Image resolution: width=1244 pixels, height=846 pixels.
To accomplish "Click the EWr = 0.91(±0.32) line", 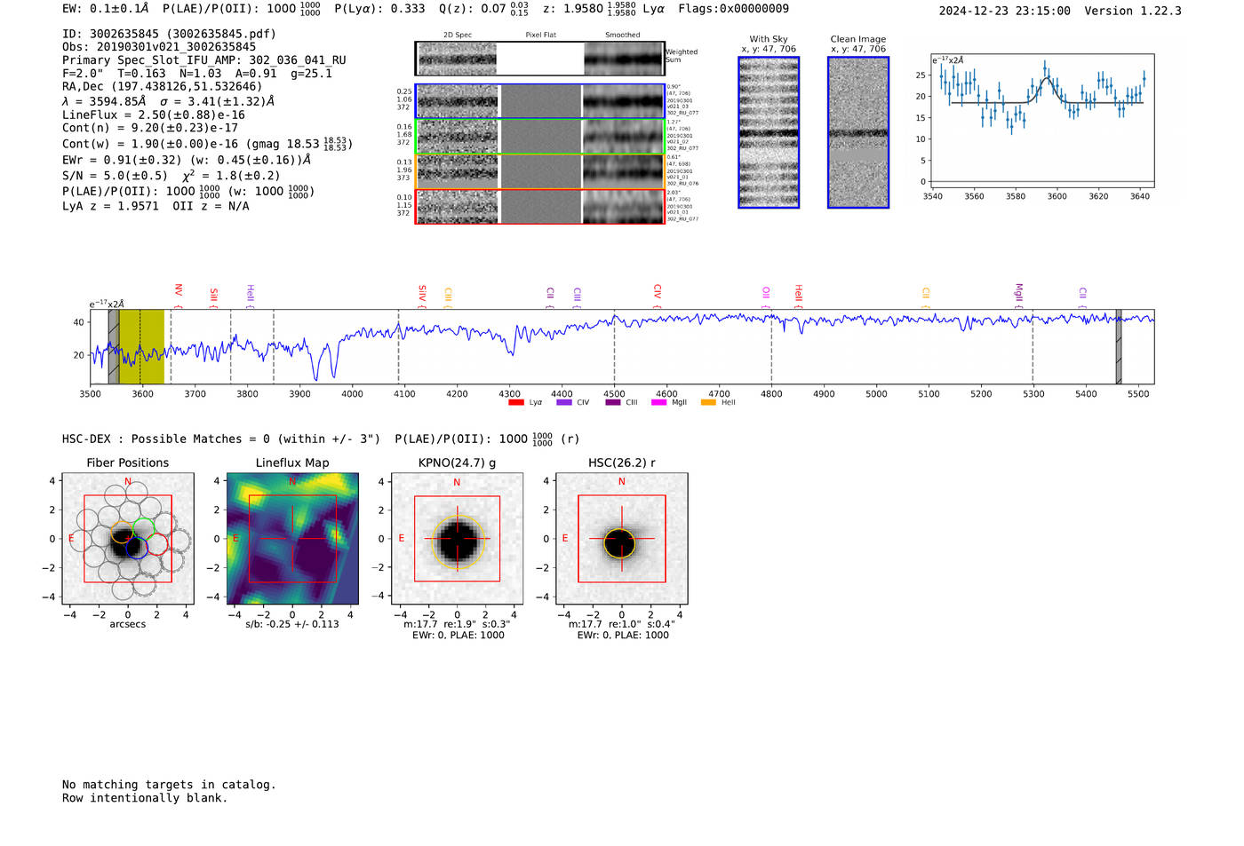I will (187, 160).
